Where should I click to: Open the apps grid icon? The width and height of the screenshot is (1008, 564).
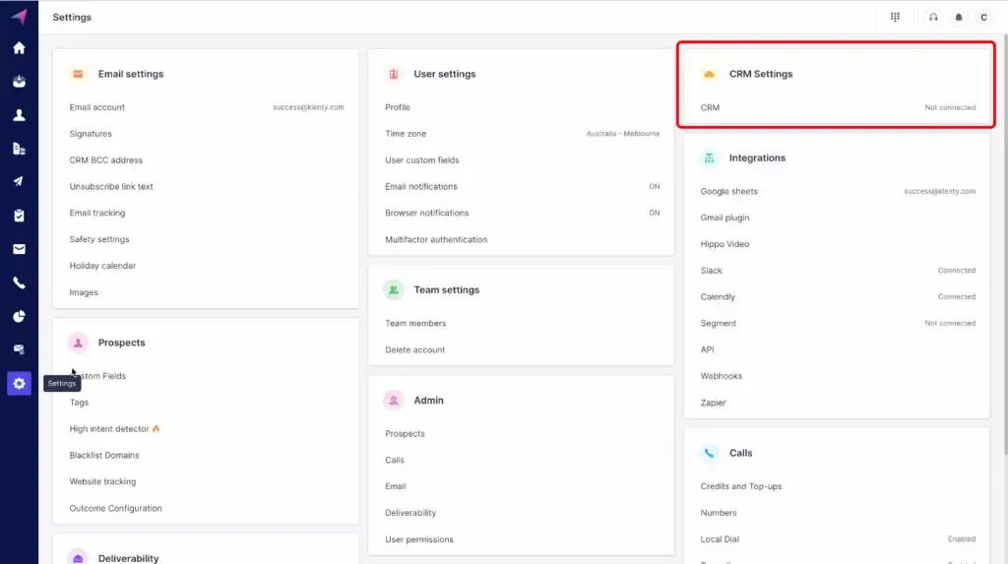click(x=895, y=18)
